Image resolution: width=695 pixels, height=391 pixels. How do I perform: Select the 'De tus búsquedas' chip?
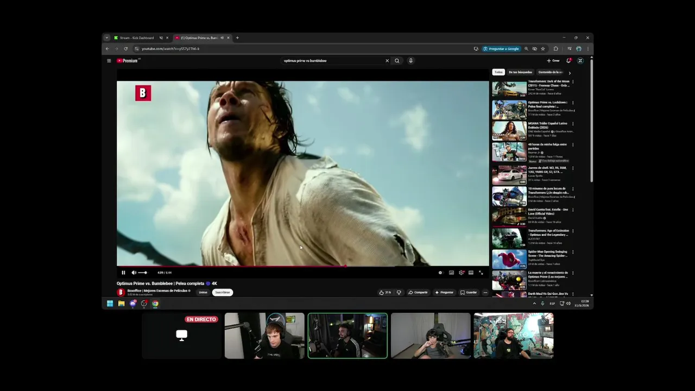[x=520, y=72]
